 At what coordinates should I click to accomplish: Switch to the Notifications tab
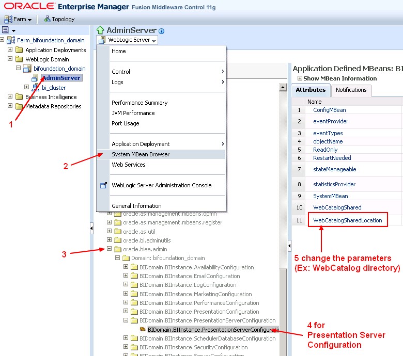tap(351, 90)
